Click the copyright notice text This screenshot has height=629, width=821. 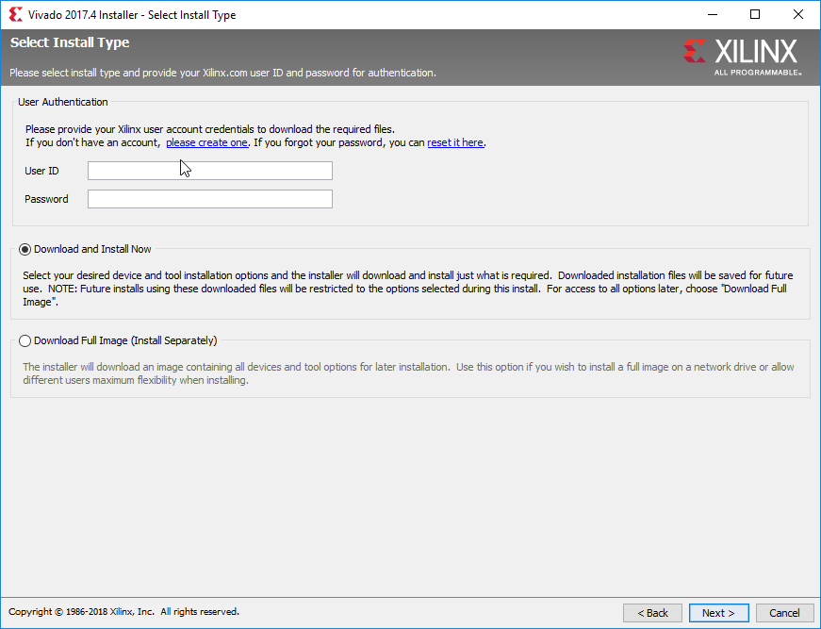(x=124, y=612)
